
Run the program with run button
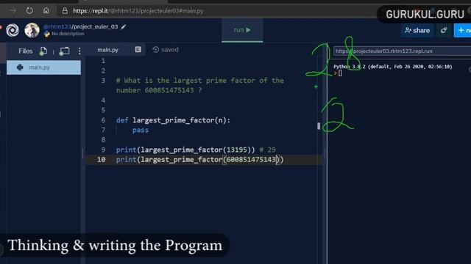pyautogui.click(x=242, y=30)
